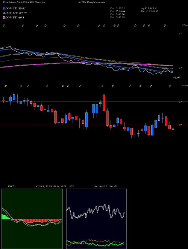Click the 'MACD:' panel label
The height and width of the screenshot is (249, 188).
click(x=11, y=186)
